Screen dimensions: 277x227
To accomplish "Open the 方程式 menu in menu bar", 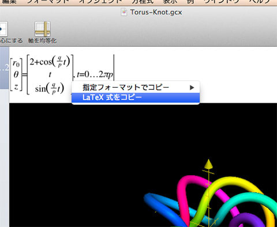I will [143, 2].
